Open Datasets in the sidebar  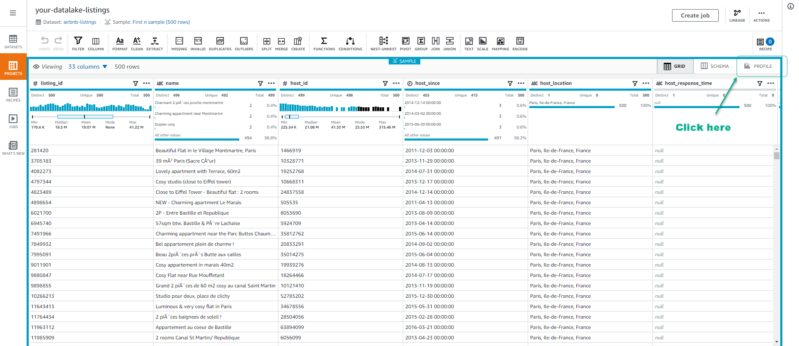pos(13,42)
